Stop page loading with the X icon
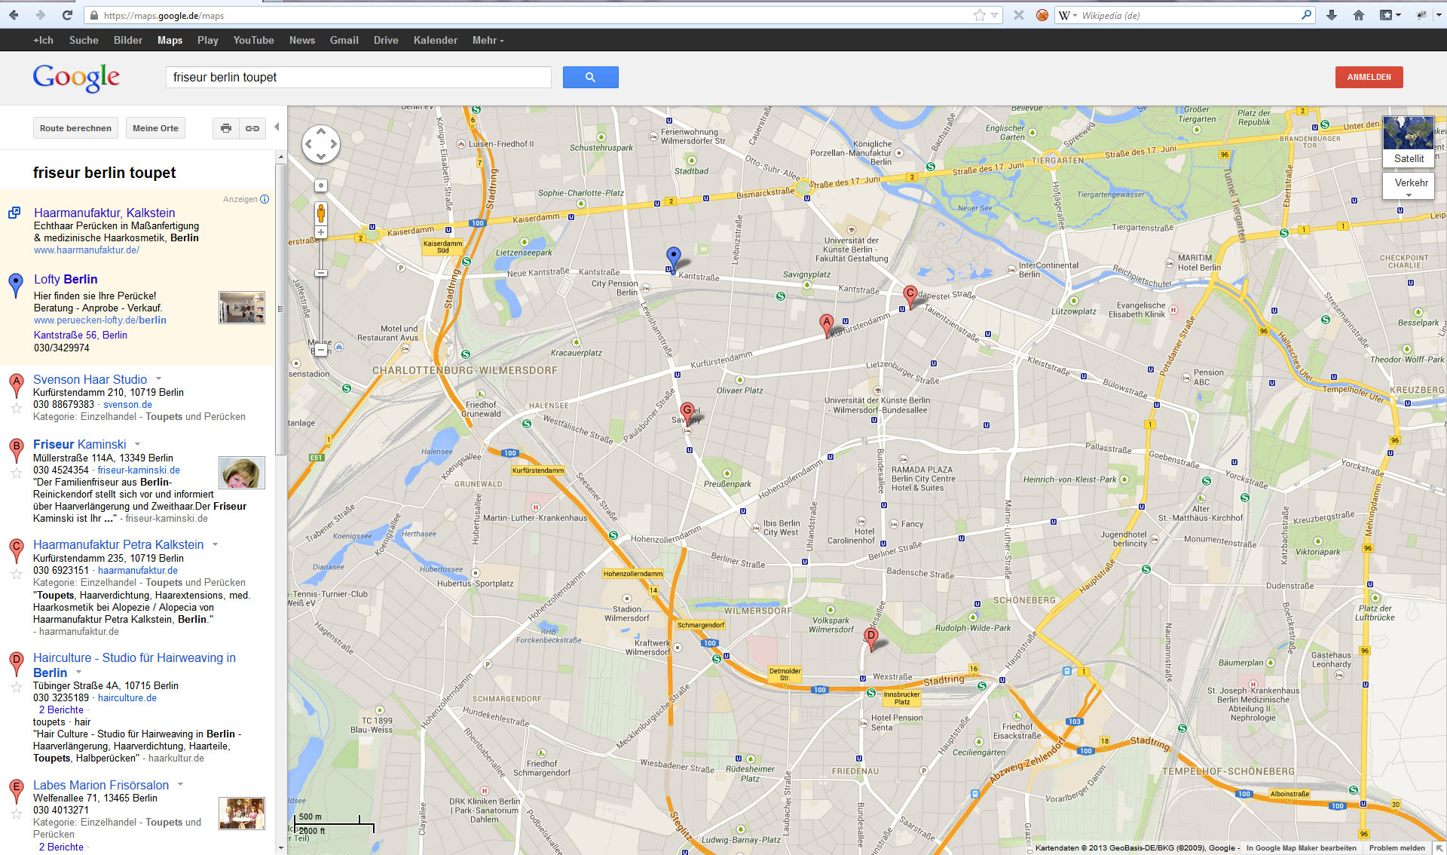Viewport: 1447px width, 855px height. click(1019, 15)
